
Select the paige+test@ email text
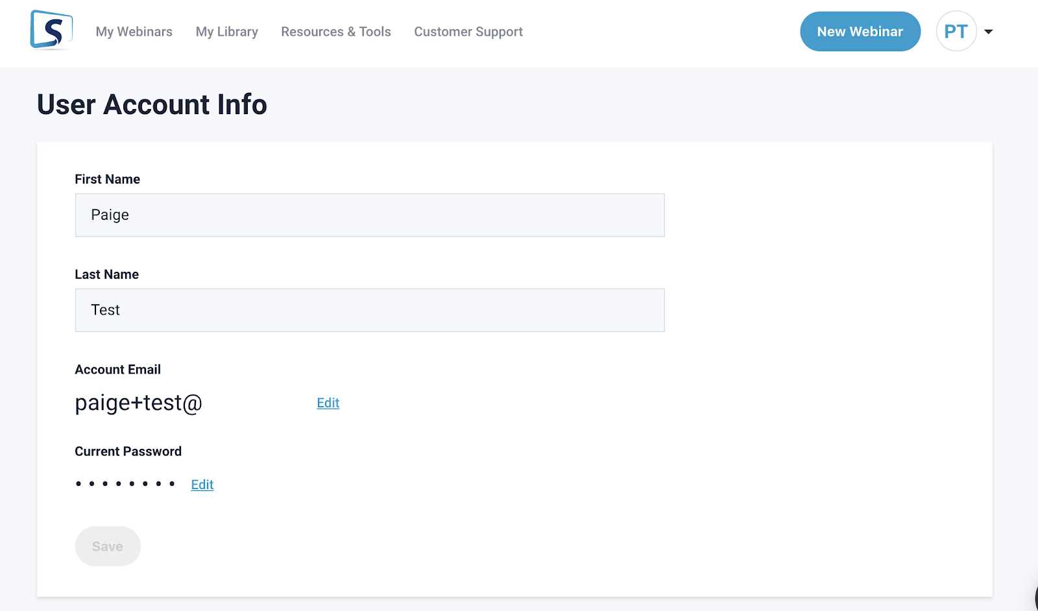click(x=139, y=403)
